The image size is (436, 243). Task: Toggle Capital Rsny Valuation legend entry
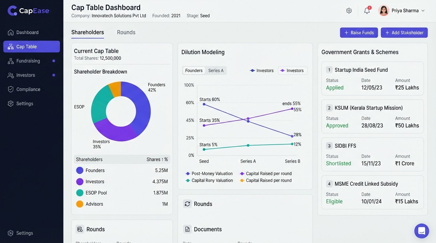pyautogui.click(x=209, y=180)
